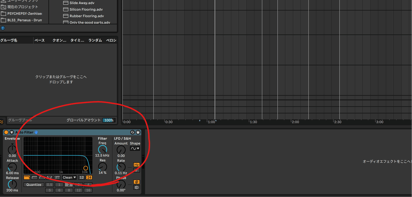Toggle the groove pool selector icon
The image size is (412, 197).
(x=2, y=121)
